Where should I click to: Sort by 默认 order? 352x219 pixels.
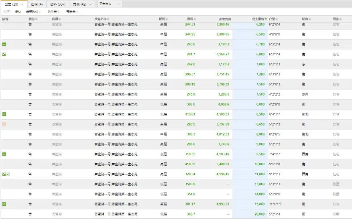tap(18, 12)
